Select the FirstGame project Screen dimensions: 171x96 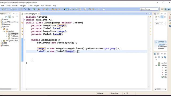[7, 24]
